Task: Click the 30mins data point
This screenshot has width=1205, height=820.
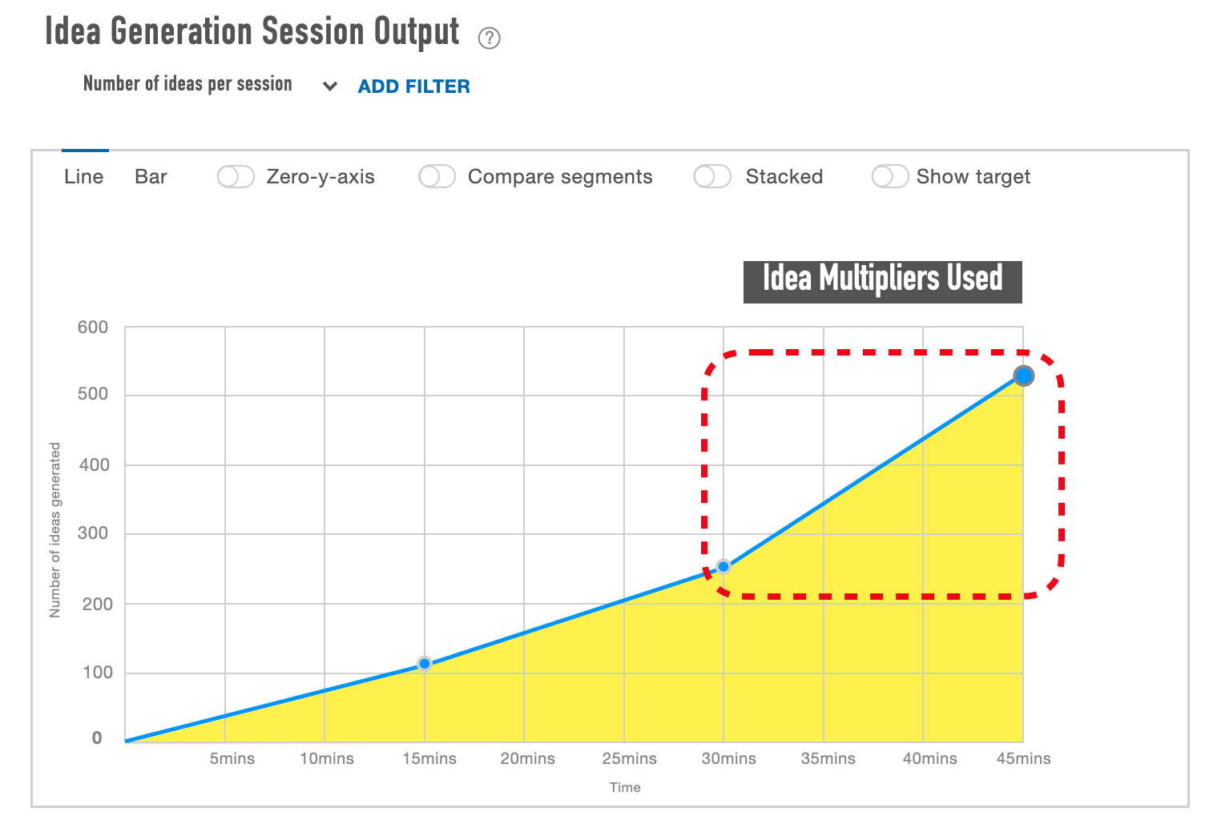Action: (723, 567)
